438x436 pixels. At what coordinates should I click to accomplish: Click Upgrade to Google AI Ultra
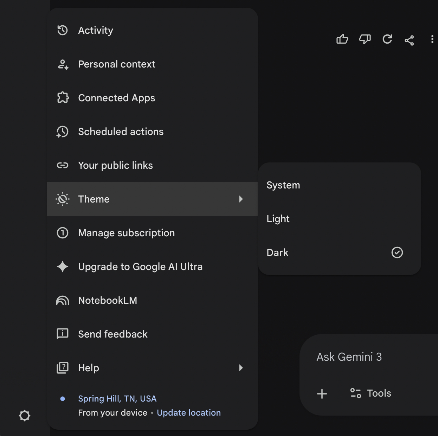[140, 267]
